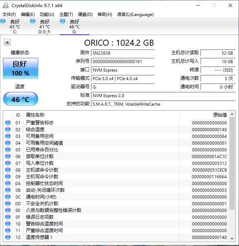Click the 46 °C temperature button
Screen dimensions: 239x246
click(21, 99)
